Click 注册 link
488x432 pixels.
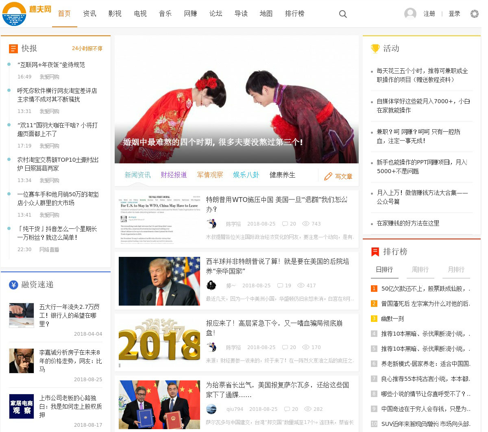tap(429, 14)
